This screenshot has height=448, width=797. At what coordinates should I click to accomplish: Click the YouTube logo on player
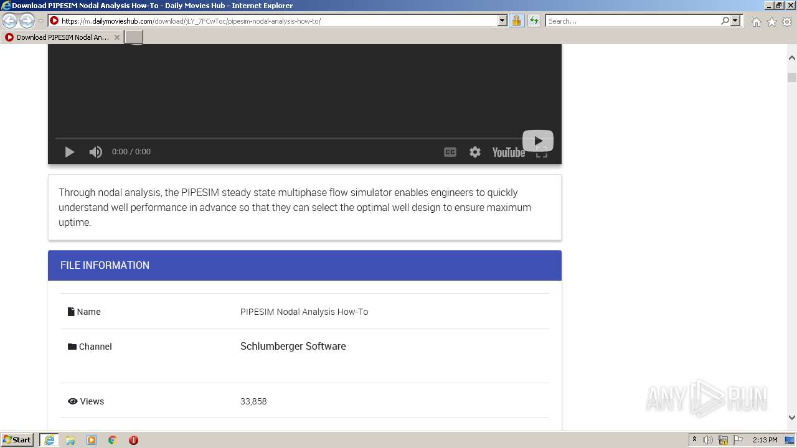[x=509, y=152]
